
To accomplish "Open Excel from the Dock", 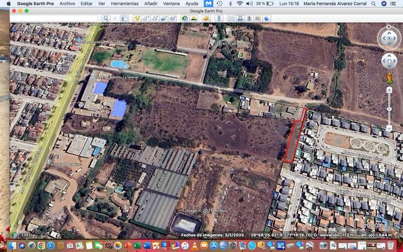I will 137,245.
